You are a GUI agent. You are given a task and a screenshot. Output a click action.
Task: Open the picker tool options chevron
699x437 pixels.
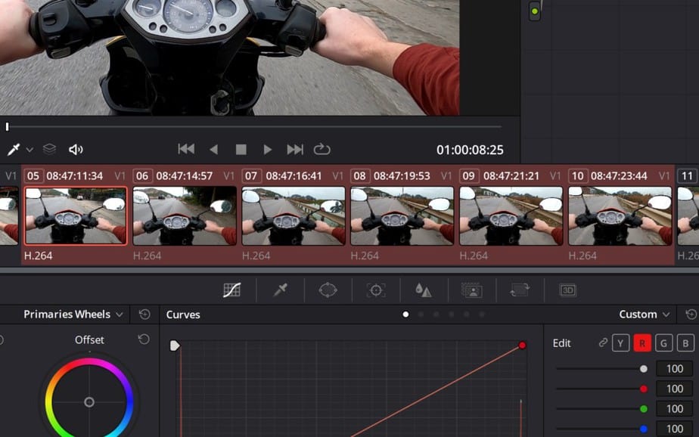click(30, 150)
